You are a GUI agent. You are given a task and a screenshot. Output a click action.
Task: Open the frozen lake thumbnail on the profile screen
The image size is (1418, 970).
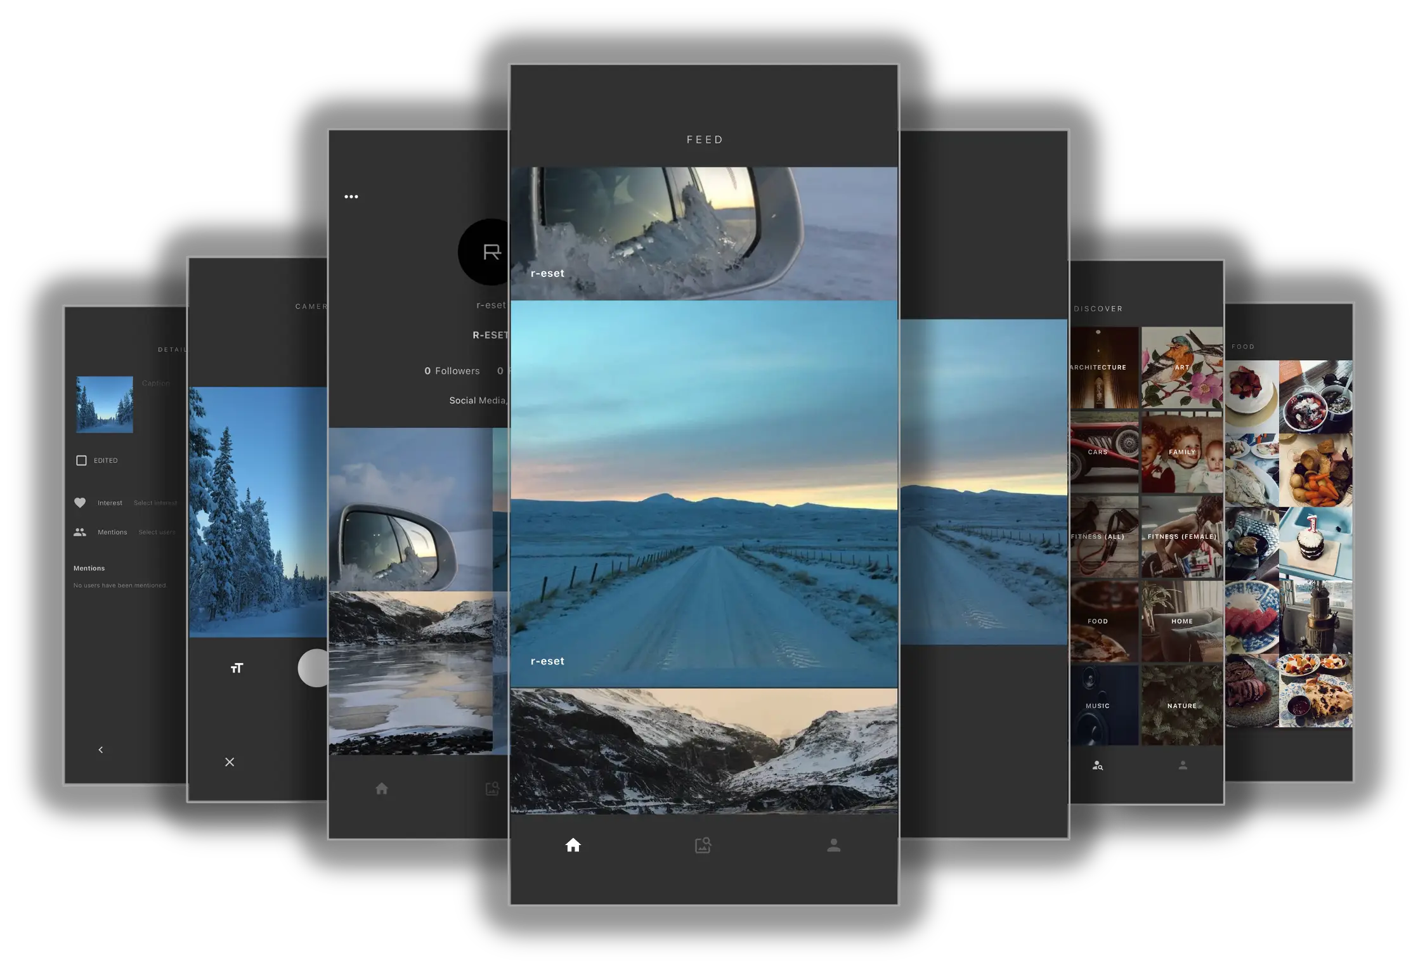pyautogui.click(x=410, y=673)
